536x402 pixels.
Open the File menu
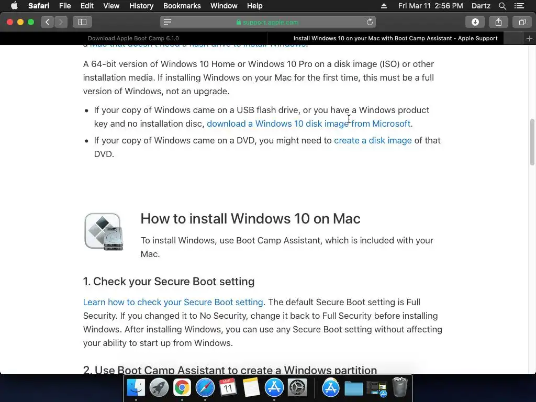pos(64,6)
